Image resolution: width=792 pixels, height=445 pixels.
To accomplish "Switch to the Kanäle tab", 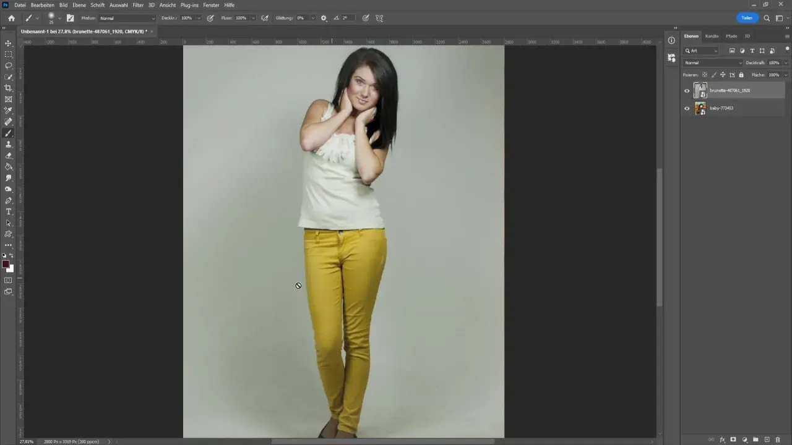I will coord(712,36).
